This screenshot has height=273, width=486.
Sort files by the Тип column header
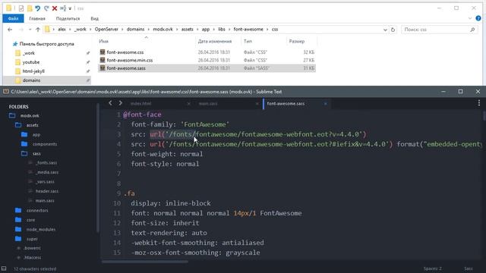click(x=248, y=41)
